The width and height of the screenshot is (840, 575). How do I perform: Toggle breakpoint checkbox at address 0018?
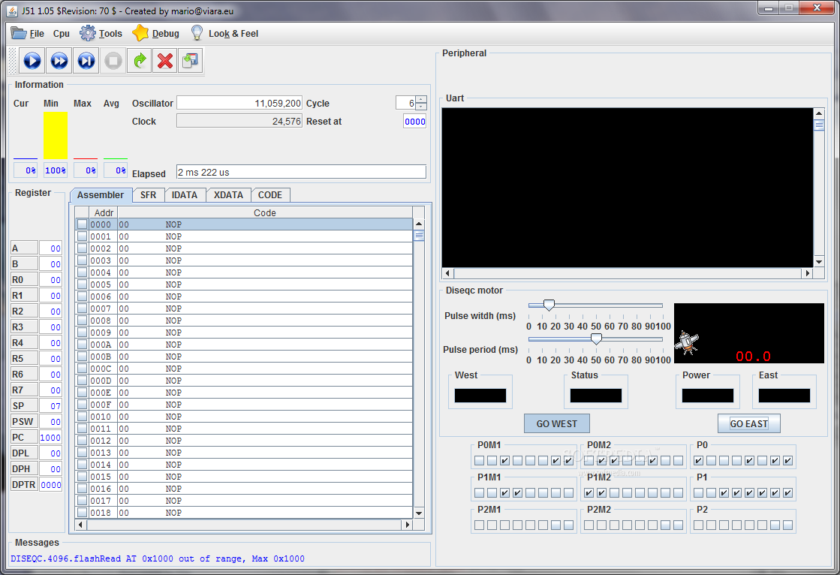82,512
